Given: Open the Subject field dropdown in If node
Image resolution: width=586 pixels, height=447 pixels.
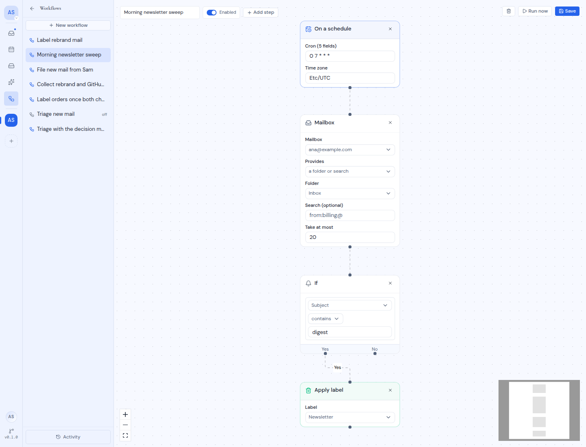Looking at the screenshot, I should 350,305.
